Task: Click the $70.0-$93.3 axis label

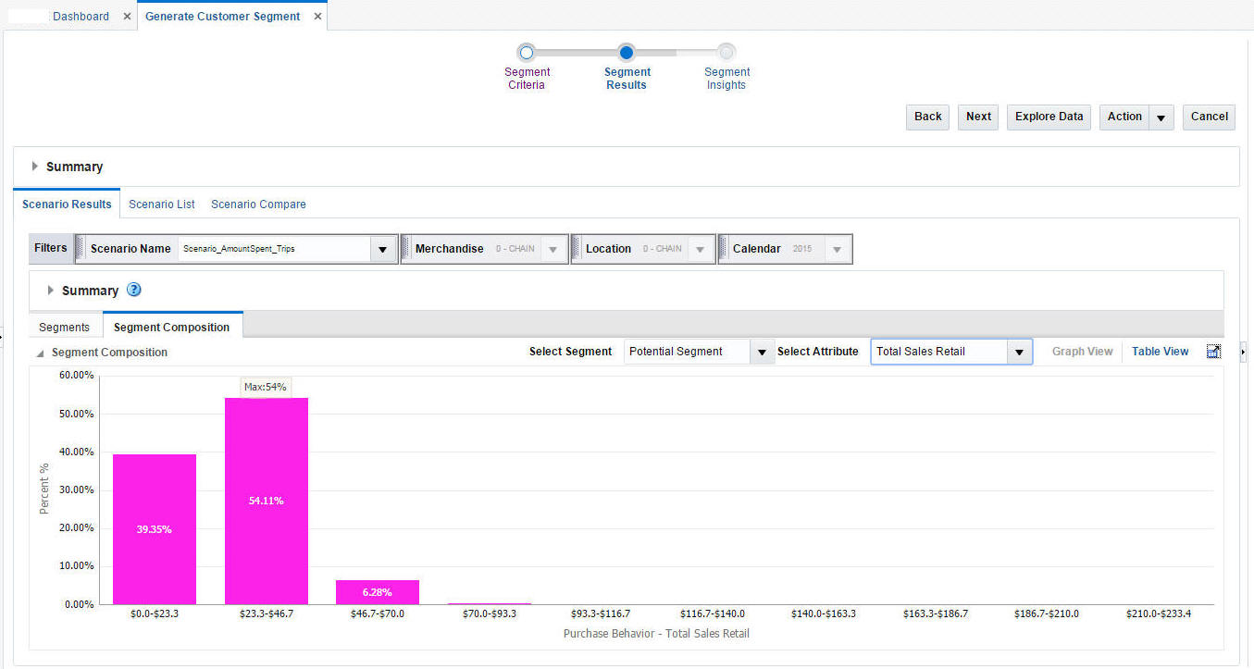Action: pyautogui.click(x=490, y=613)
